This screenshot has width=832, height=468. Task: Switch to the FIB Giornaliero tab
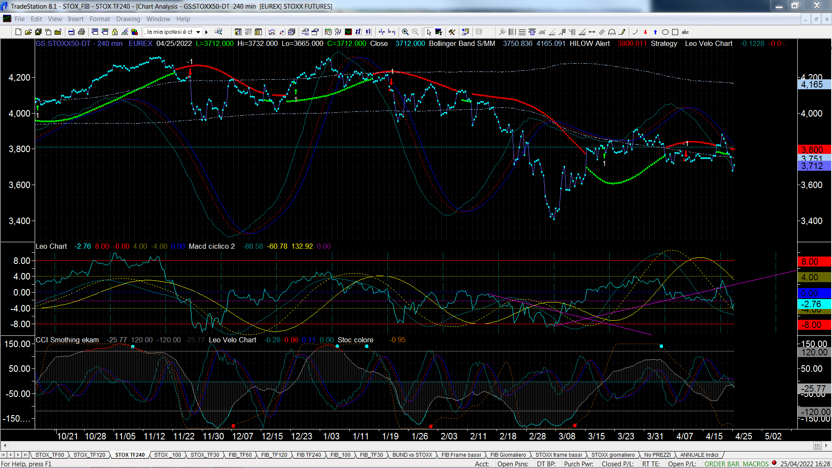point(508,455)
